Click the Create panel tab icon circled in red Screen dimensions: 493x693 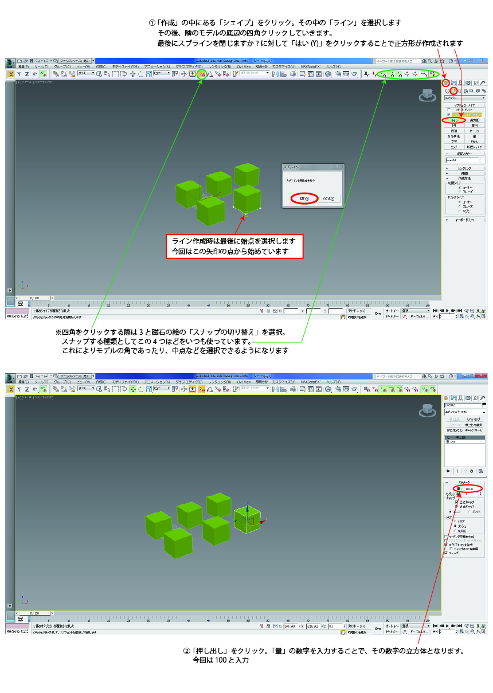coord(446,83)
